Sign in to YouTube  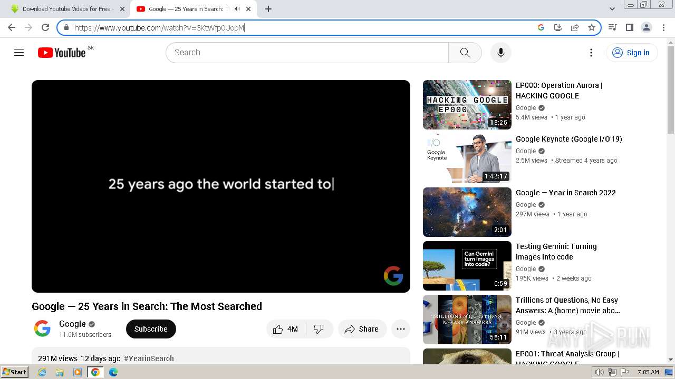[632, 53]
